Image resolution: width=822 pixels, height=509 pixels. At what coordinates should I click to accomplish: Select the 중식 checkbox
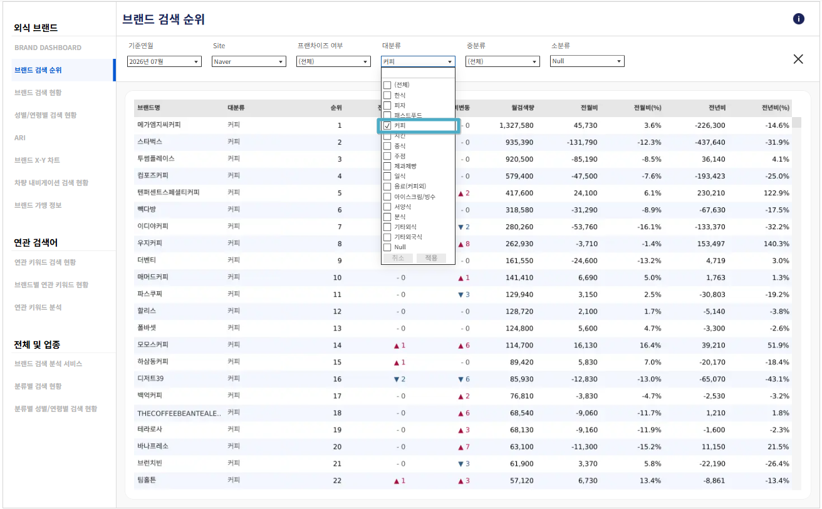click(x=387, y=146)
